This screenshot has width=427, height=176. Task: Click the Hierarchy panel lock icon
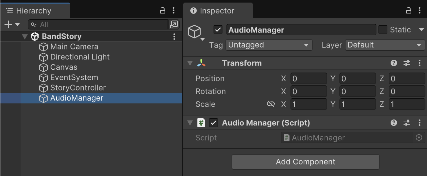click(x=163, y=11)
